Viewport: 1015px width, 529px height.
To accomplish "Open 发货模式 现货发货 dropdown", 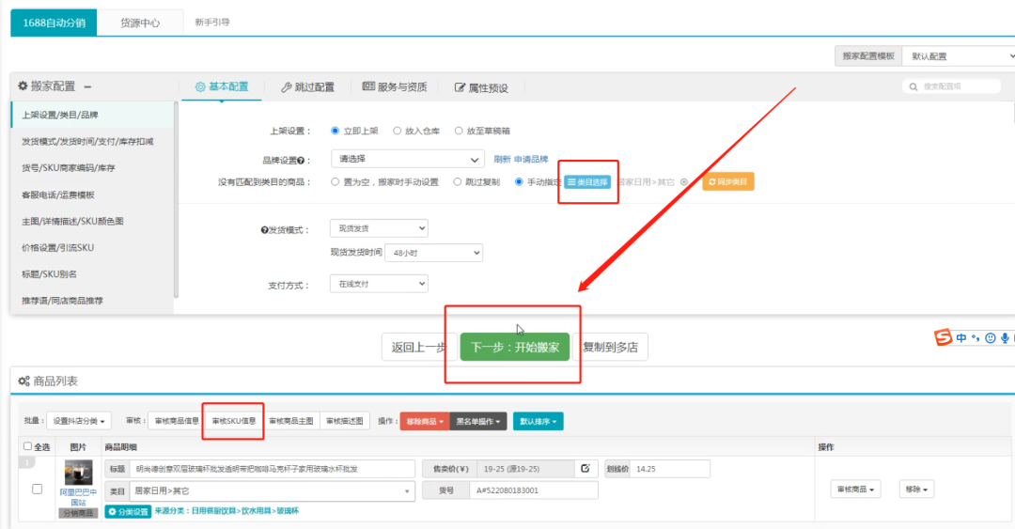I will [x=379, y=228].
